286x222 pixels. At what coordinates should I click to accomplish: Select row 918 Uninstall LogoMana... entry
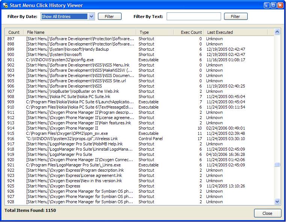click(140, 149)
